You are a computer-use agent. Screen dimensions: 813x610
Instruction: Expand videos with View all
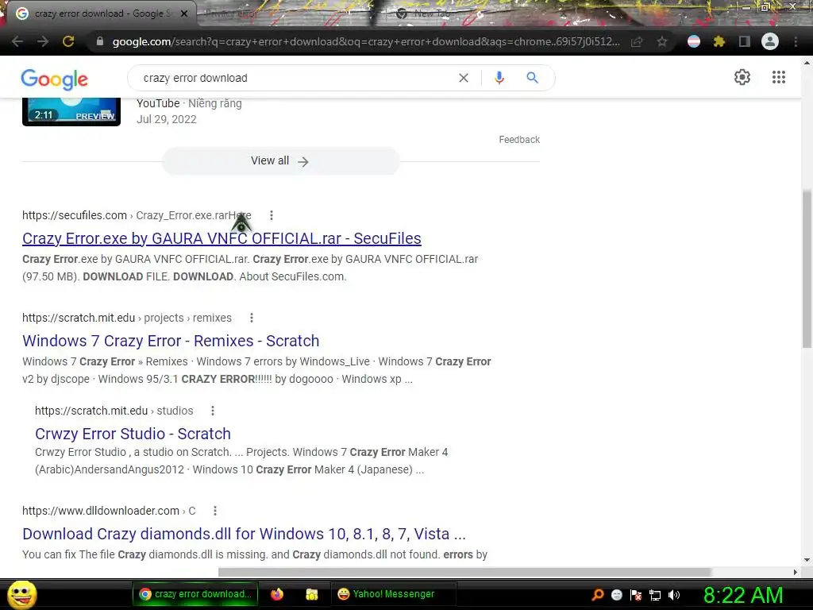280,161
